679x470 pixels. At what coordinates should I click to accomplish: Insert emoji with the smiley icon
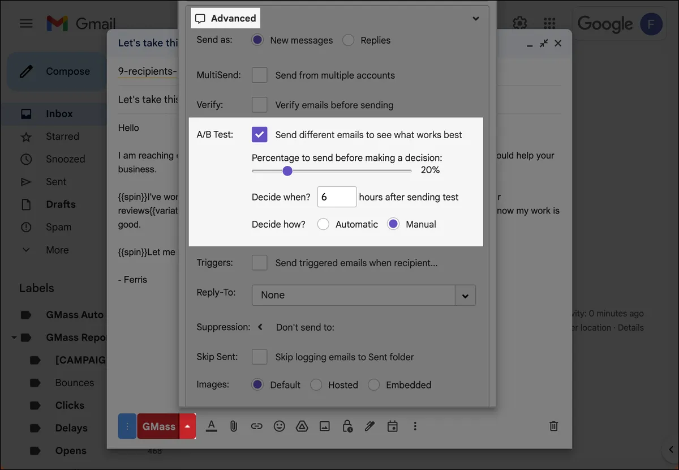(279, 426)
